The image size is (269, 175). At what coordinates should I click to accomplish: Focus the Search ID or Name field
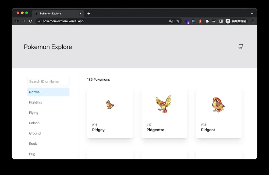coord(48,81)
